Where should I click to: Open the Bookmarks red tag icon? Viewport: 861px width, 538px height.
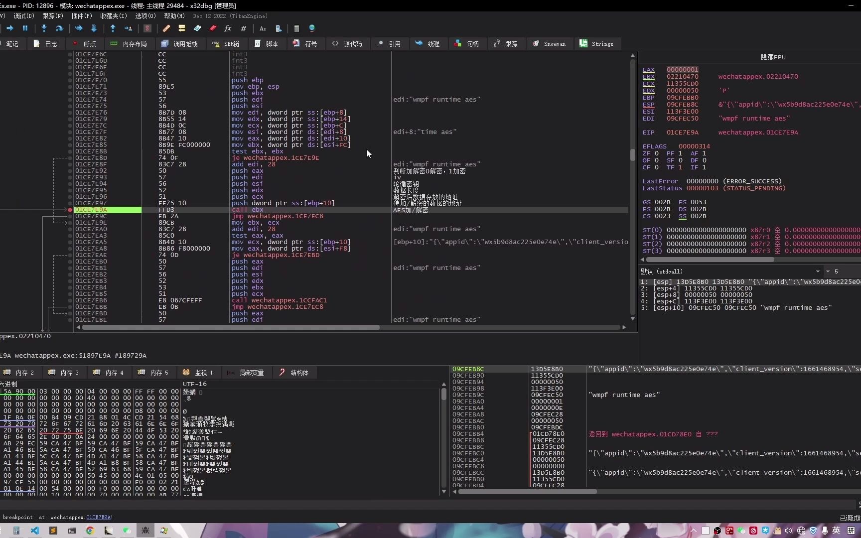(x=213, y=28)
